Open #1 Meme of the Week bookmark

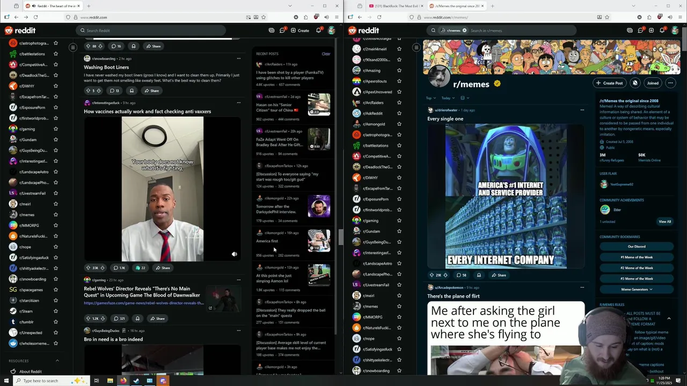pos(637,257)
